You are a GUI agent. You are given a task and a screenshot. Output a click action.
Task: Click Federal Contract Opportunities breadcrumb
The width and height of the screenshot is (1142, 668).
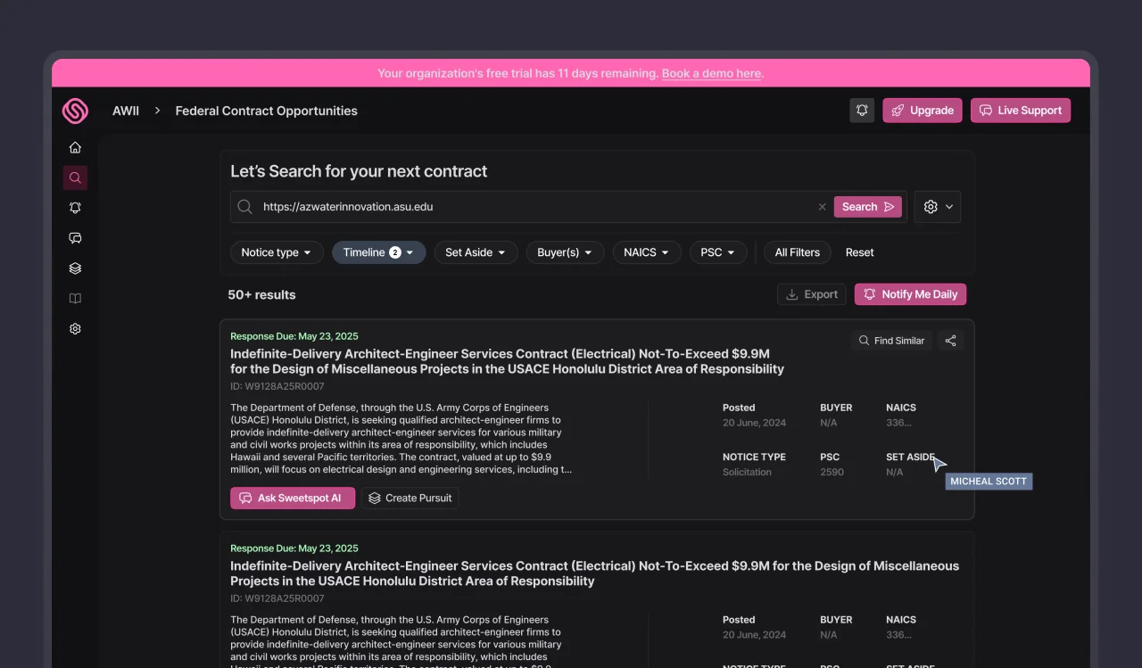266,111
